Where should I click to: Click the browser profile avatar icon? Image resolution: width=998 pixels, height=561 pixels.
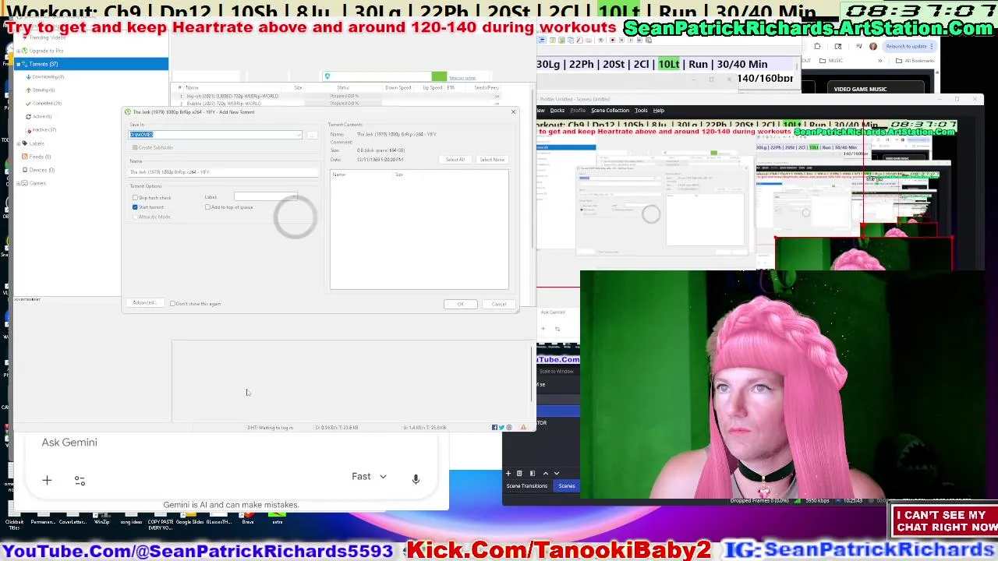point(872,46)
